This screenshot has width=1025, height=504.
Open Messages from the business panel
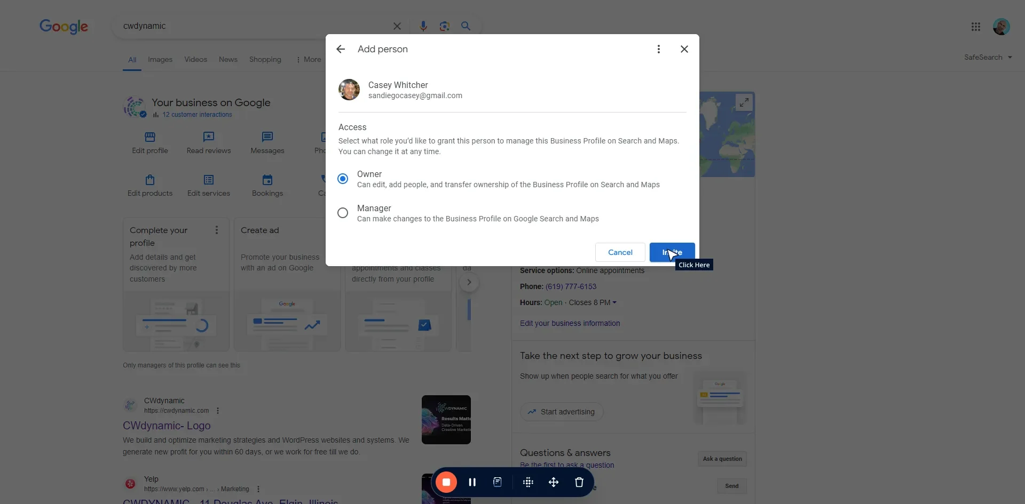pos(267,138)
